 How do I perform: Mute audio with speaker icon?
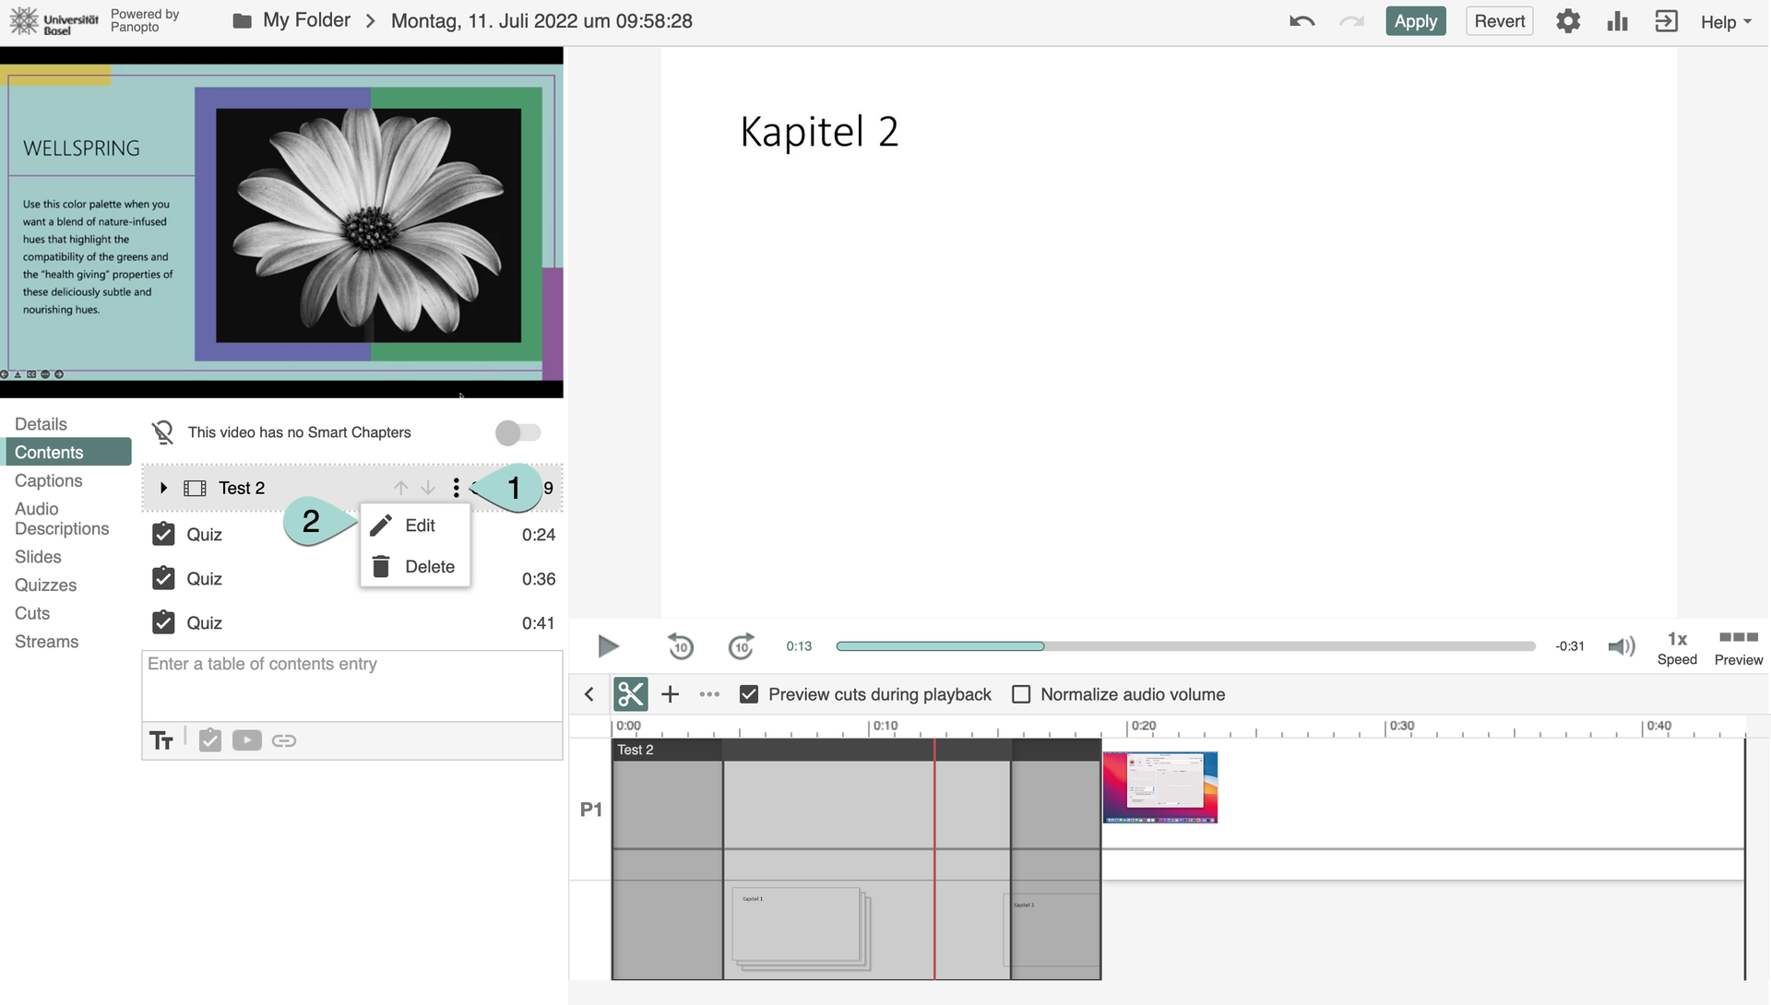click(x=1621, y=646)
